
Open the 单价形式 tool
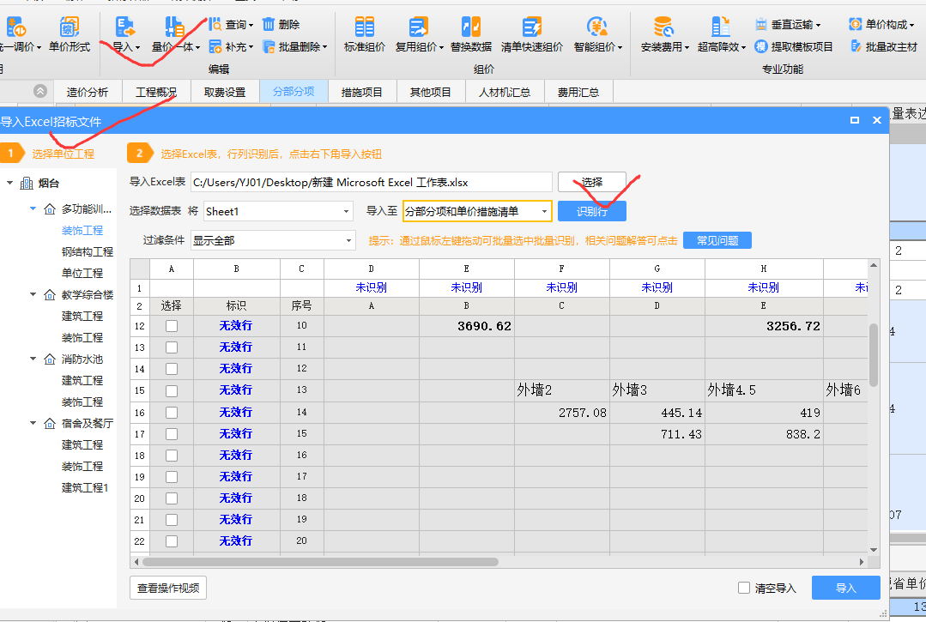click(x=70, y=34)
